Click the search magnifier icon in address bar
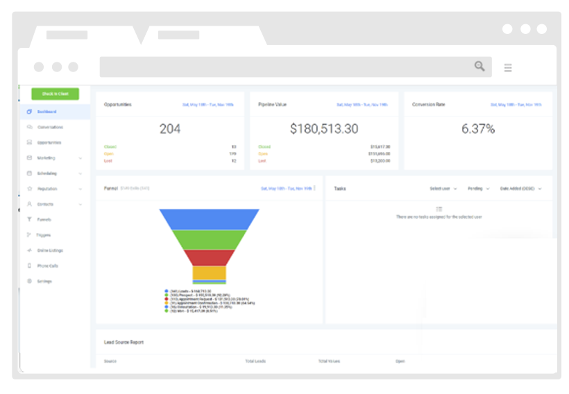The width and height of the screenshot is (569, 394). point(479,67)
